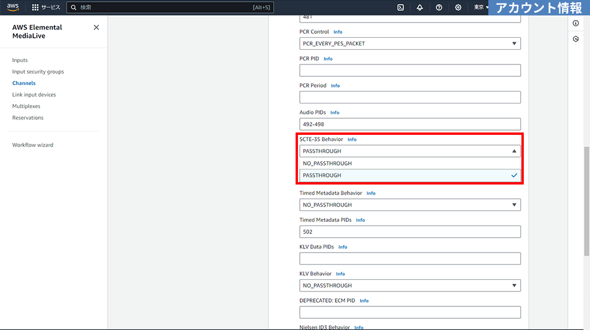Open Info for Nielsen ID3 Behavior

click(x=359, y=328)
